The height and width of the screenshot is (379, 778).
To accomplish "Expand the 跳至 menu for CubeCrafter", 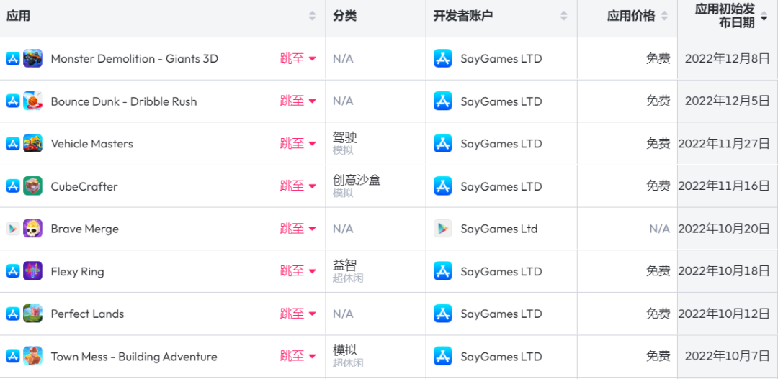I will point(298,186).
